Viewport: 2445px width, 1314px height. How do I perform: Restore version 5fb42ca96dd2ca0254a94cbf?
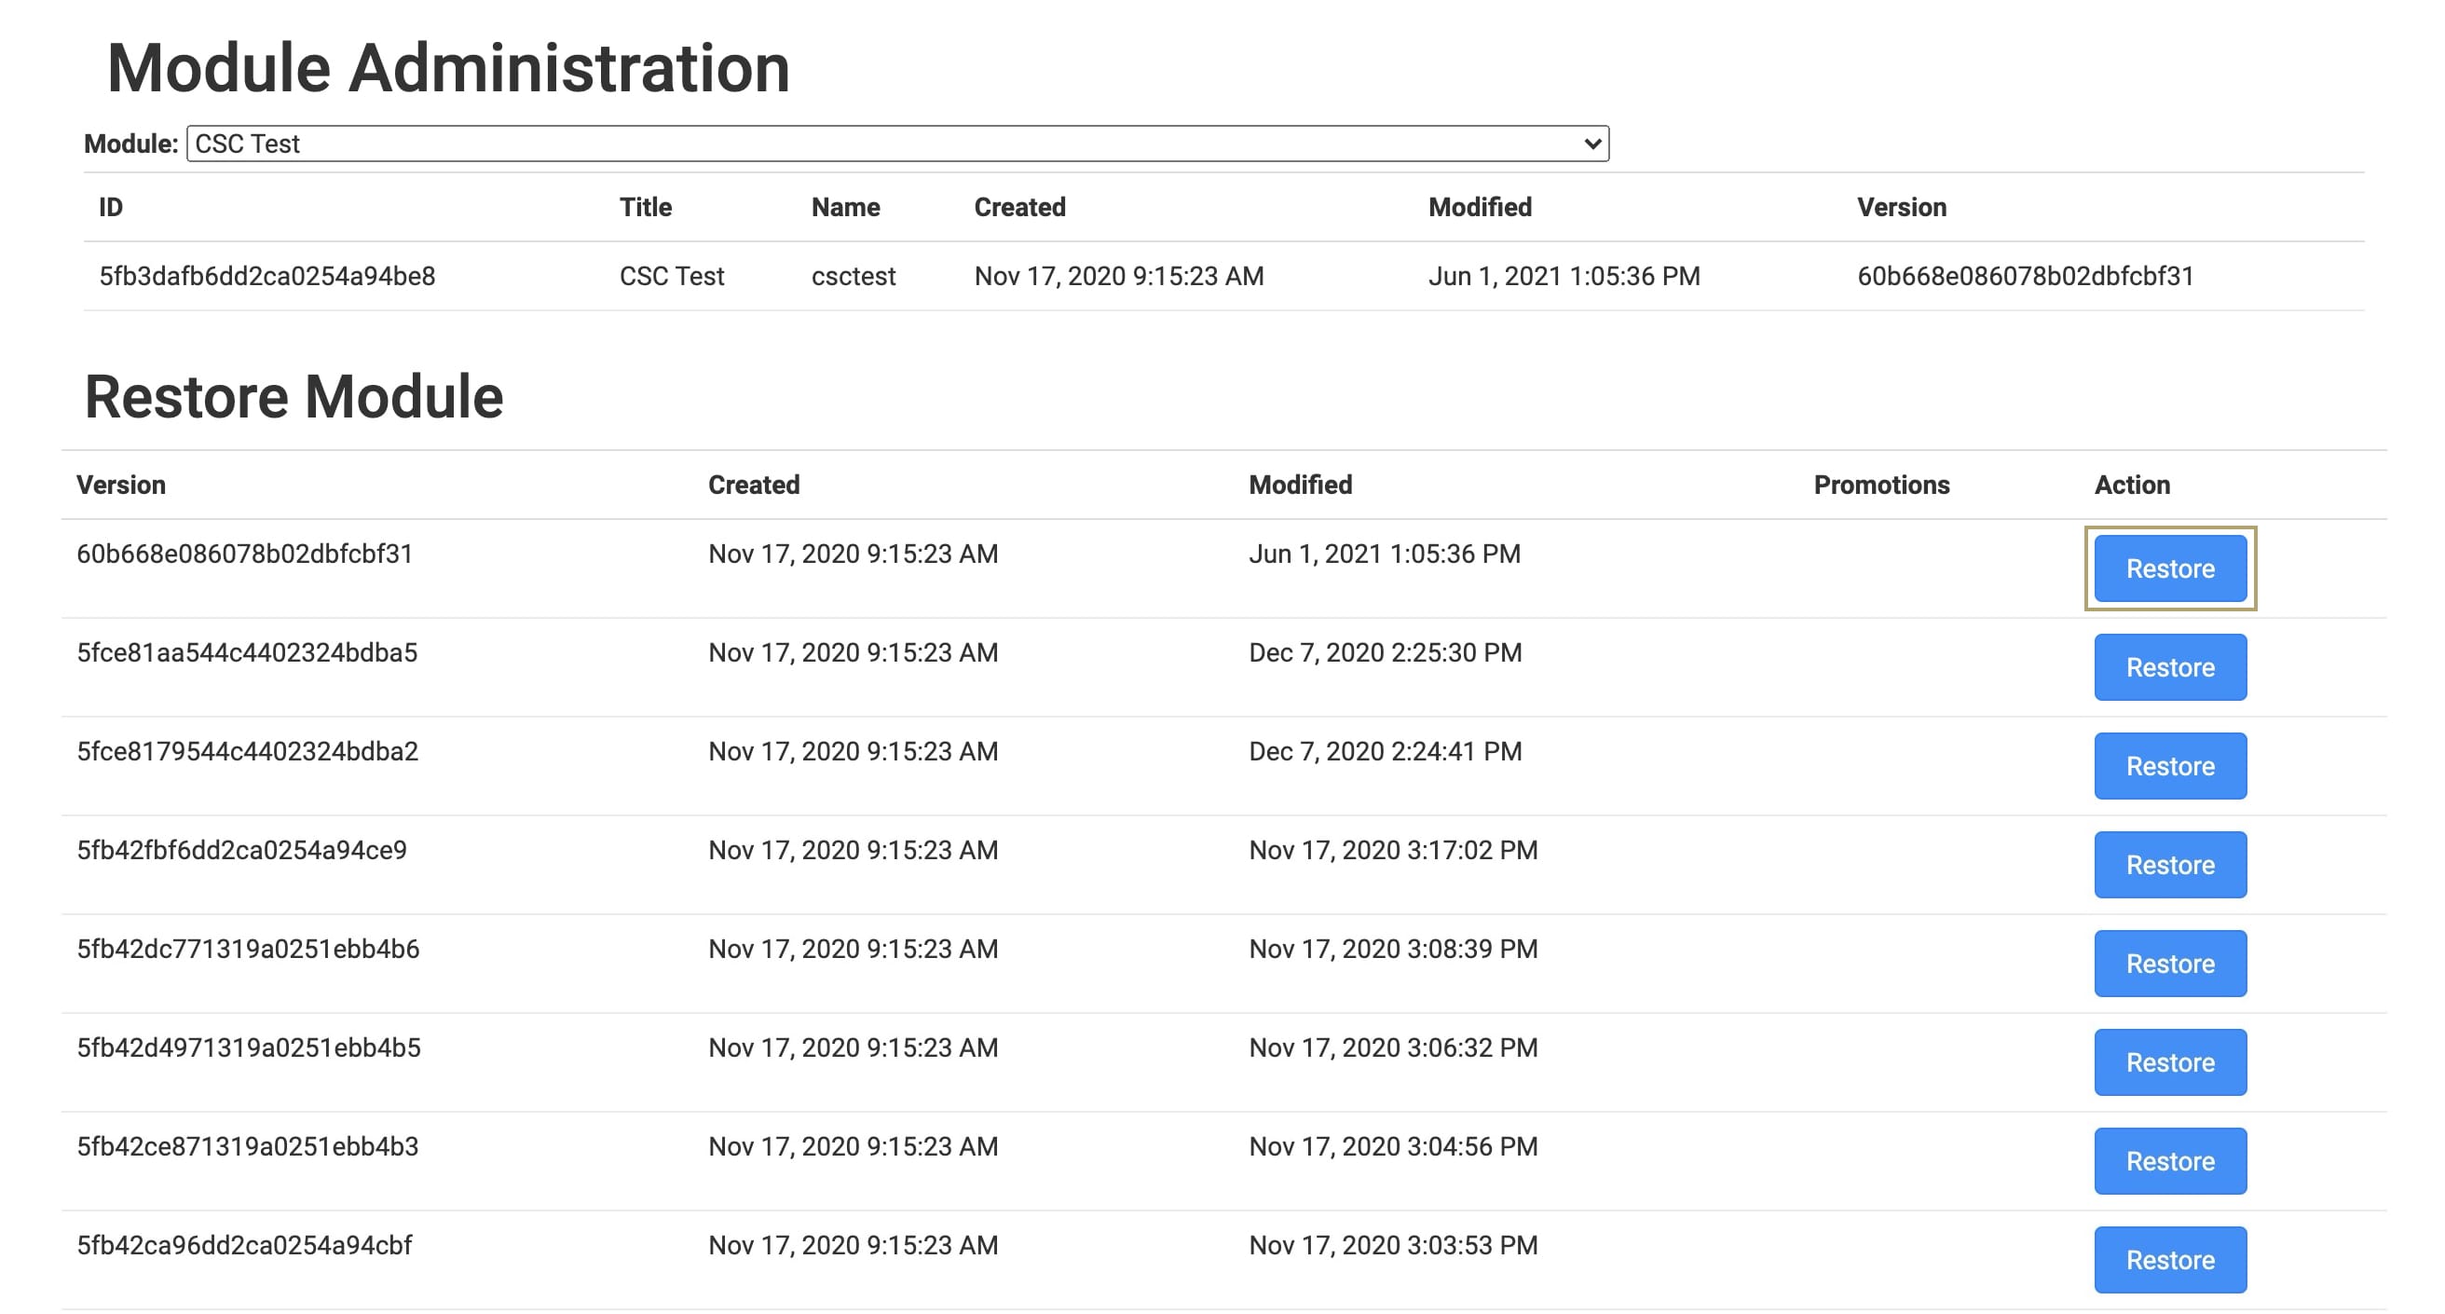2170,1260
